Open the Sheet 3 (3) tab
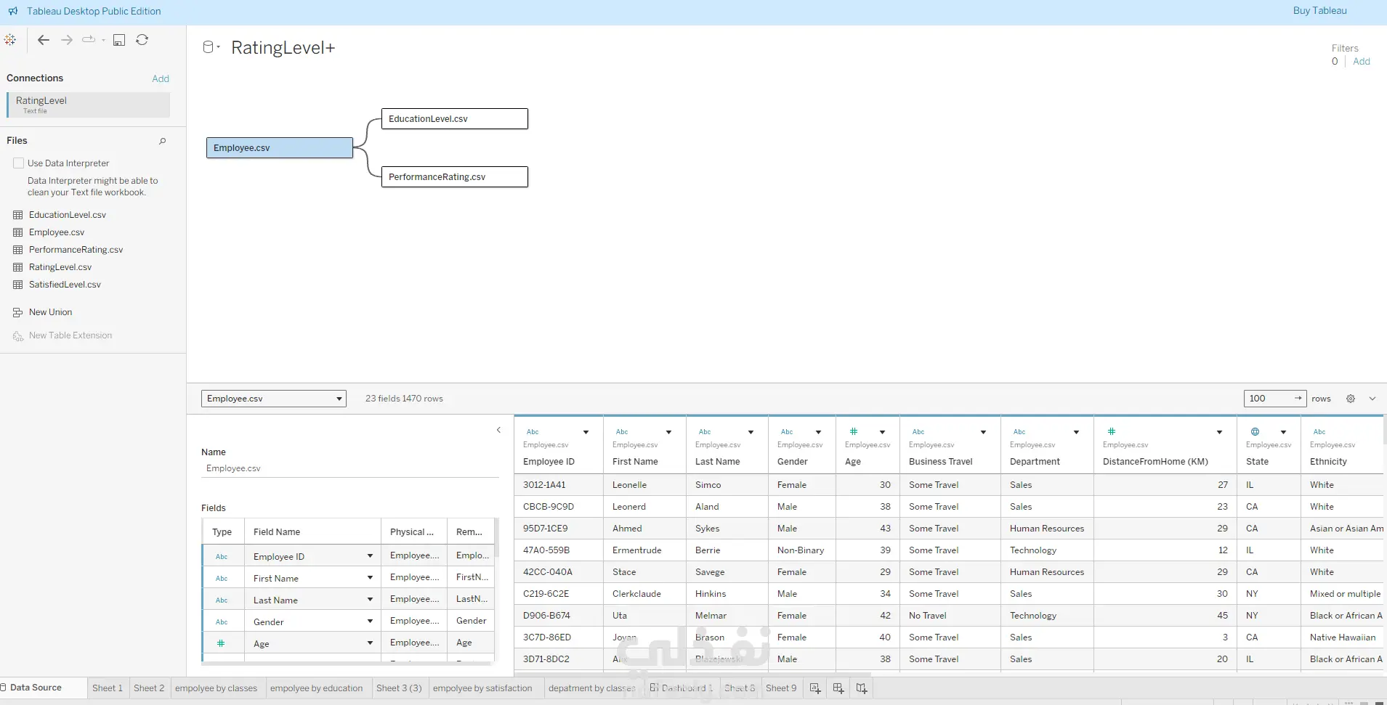 click(x=399, y=688)
